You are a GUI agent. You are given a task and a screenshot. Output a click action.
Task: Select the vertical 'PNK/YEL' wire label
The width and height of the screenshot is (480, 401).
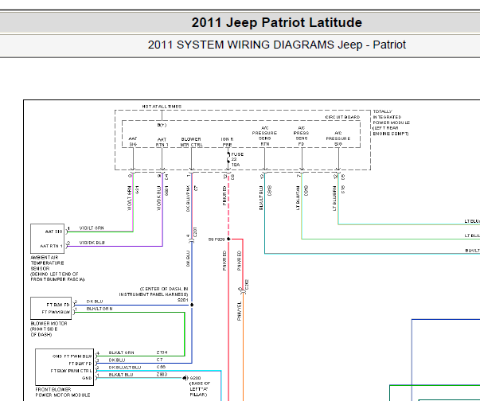point(240,311)
